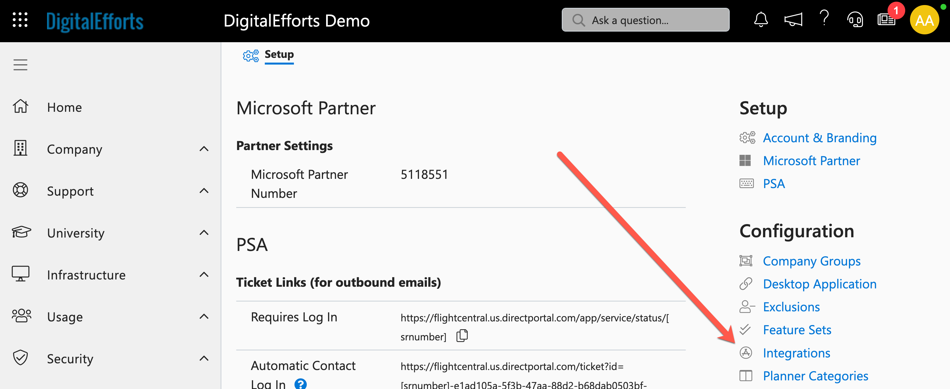
Task: Open the notifications bell
Action: pos(761,20)
